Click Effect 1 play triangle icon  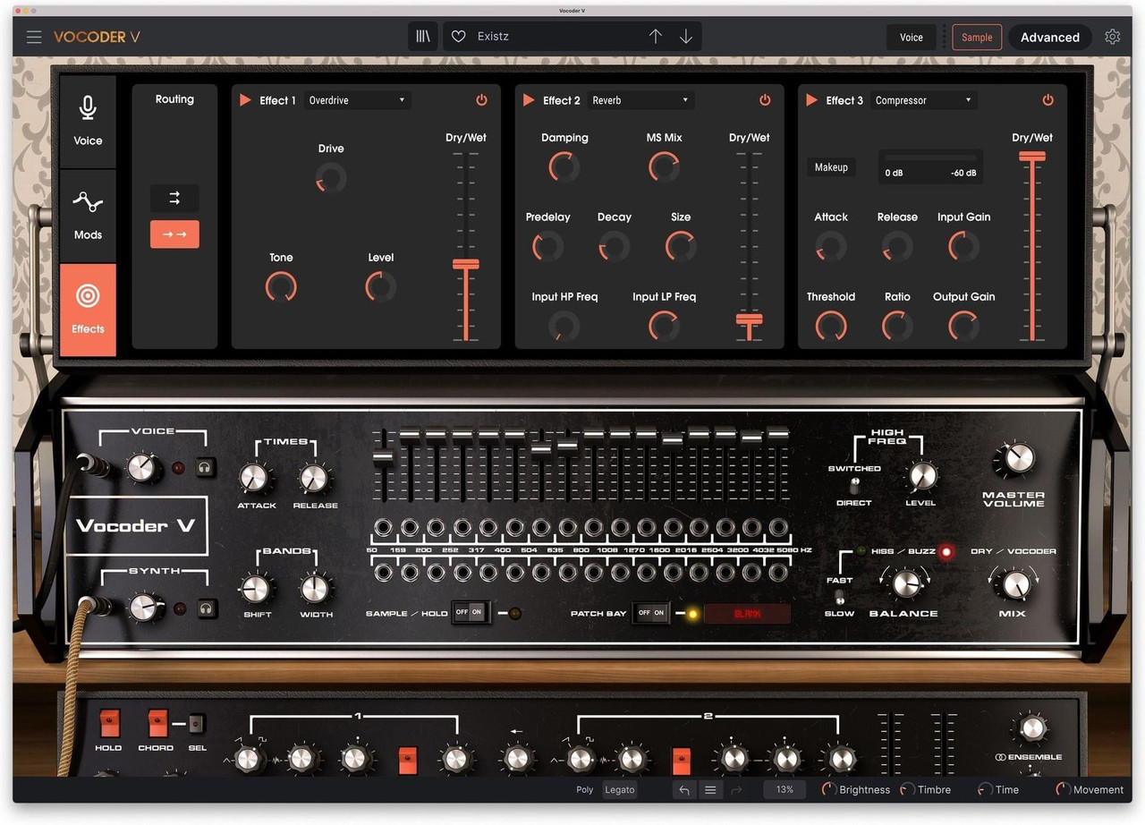coord(245,100)
